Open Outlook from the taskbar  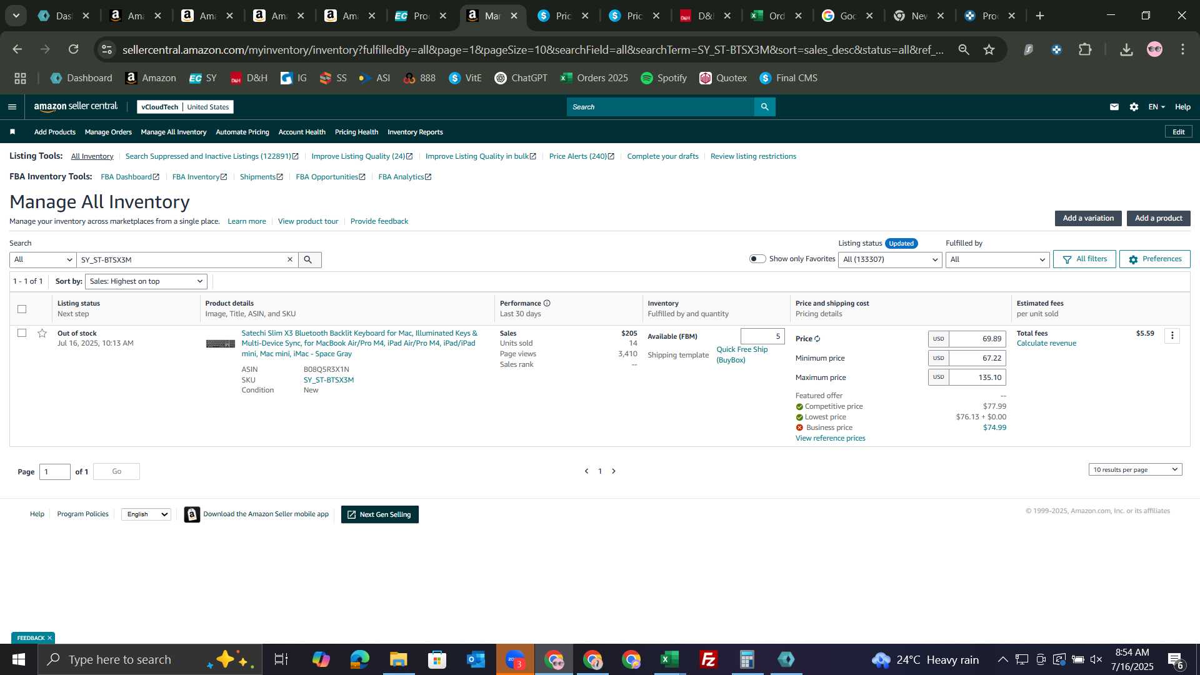pyautogui.click(x=476, y=659)
